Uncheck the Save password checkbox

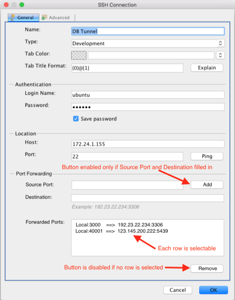(76, 119)
